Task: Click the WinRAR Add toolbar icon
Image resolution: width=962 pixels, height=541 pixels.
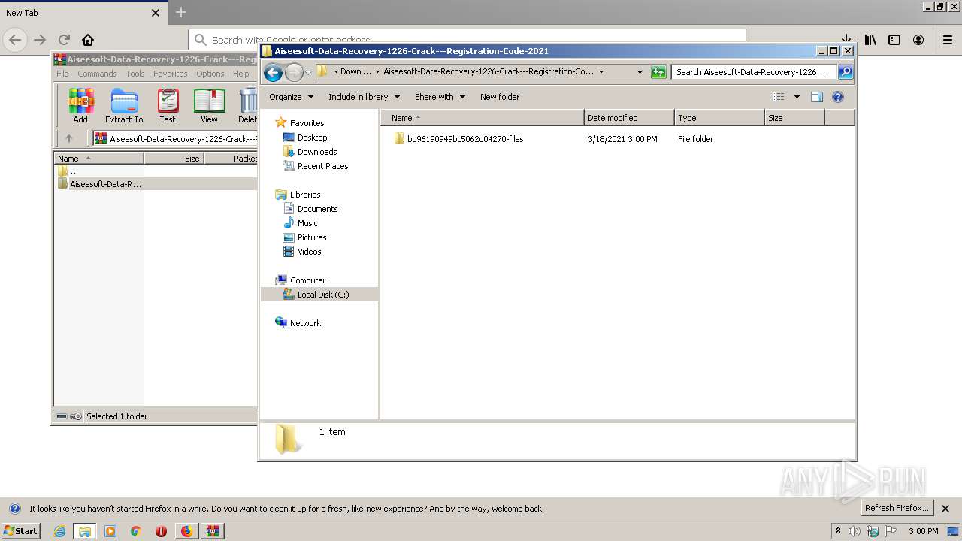Action: pos(80,105)
